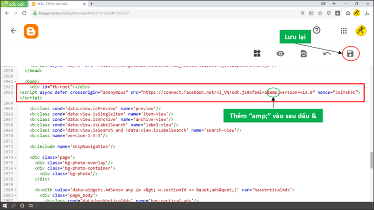Click the vertical scrollbar thumb of the code editor
Image resolution: width=374 pixels, height=210 pixels.
371,160
